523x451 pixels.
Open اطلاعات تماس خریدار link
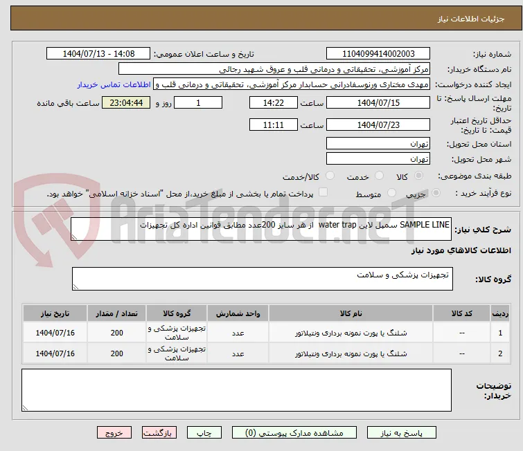coord(114,84)
